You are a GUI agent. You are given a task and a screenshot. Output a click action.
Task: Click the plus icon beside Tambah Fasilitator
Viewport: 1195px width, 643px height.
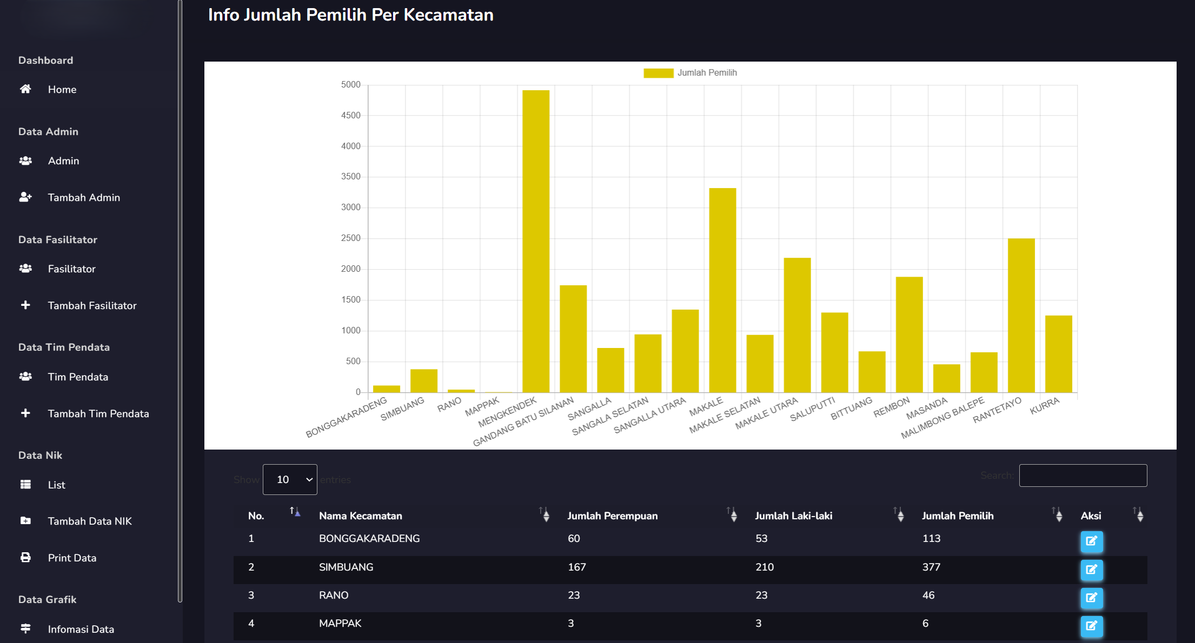pos(25,305)
